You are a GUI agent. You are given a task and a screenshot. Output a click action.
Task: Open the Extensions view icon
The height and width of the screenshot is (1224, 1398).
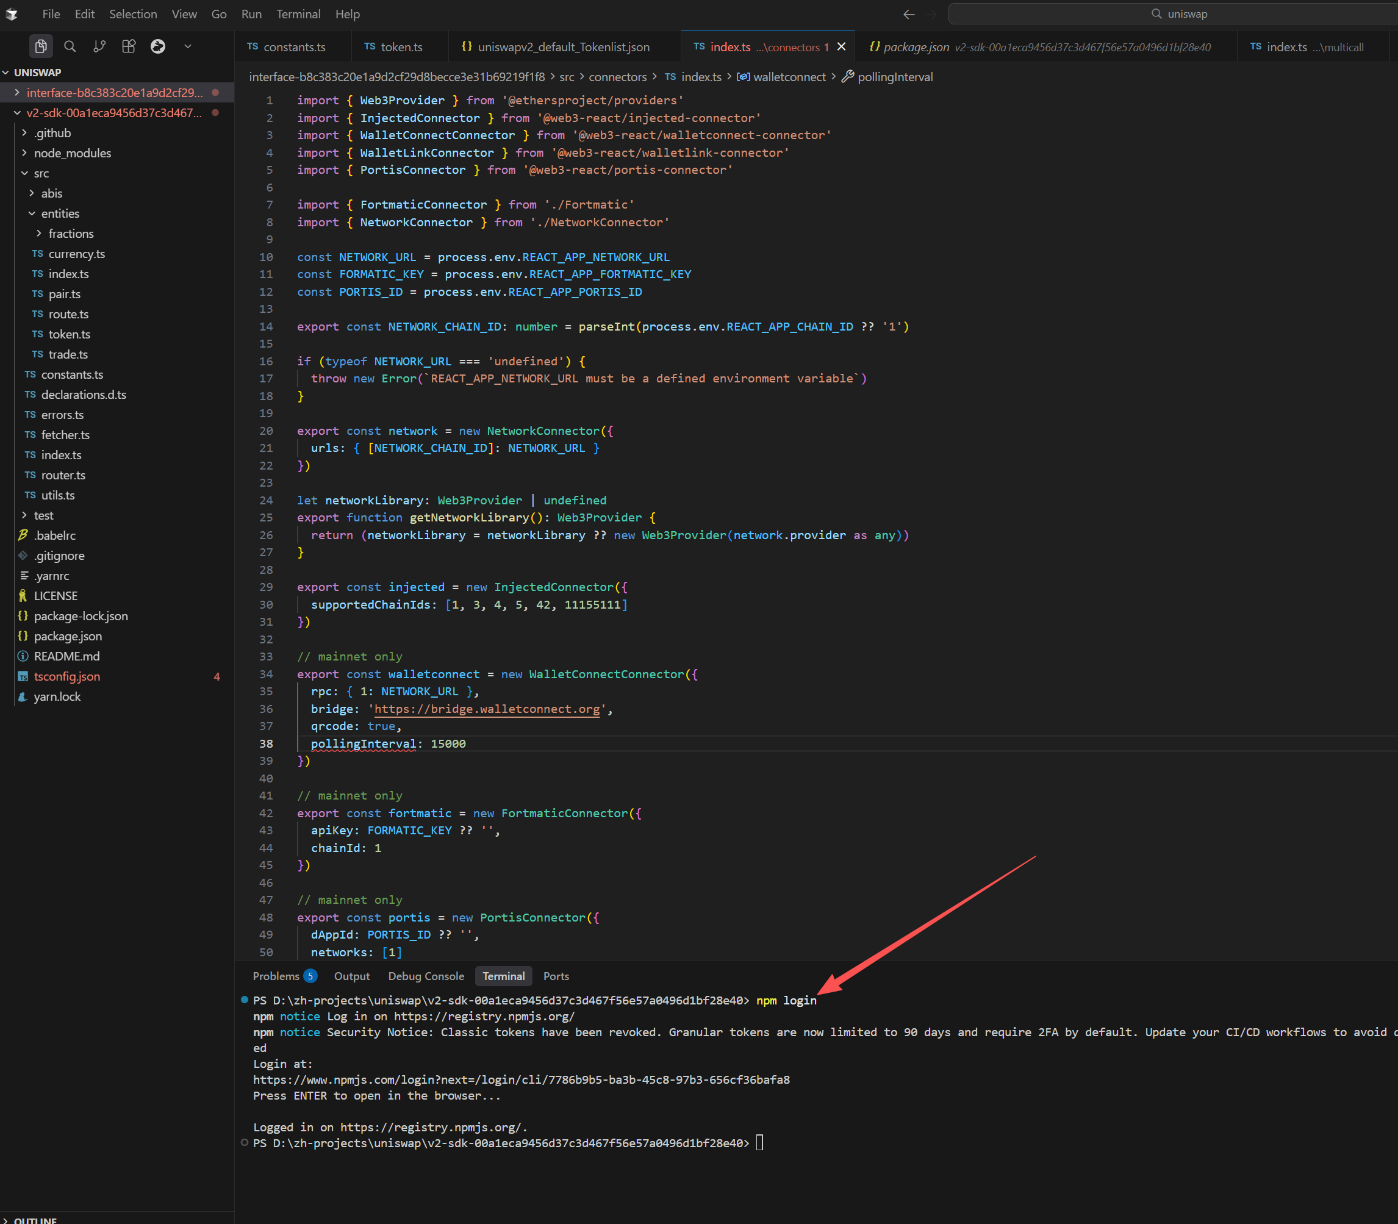pyautogui.click(x=129, y=46)
